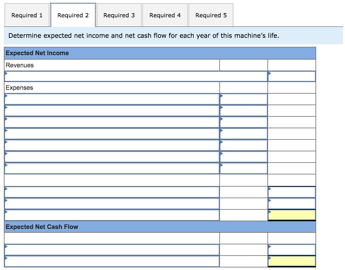Click the Revenues row label
This screenshot has width=345, height=270.
tap(20, 65)
